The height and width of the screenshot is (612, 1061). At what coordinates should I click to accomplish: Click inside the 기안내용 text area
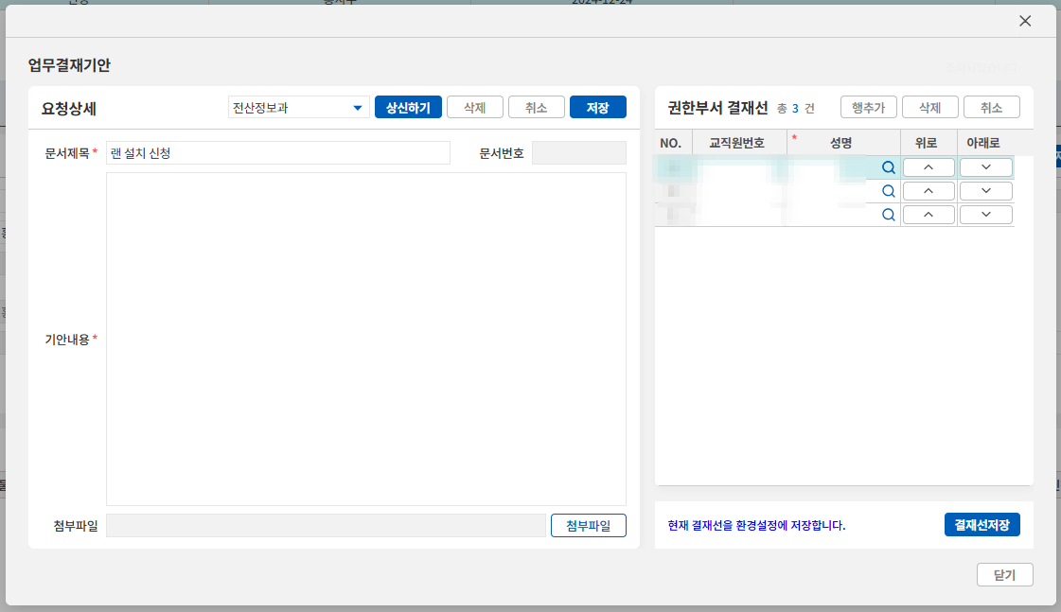(x=365, y=339)
